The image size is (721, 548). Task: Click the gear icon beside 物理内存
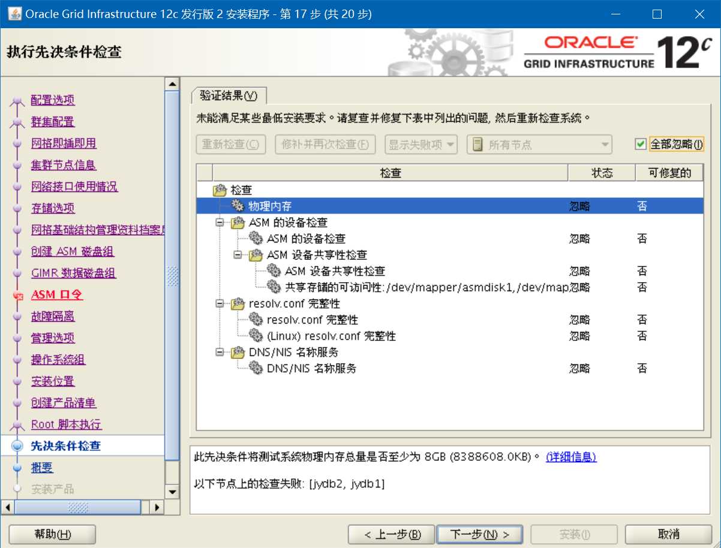[x=238, y=206]
